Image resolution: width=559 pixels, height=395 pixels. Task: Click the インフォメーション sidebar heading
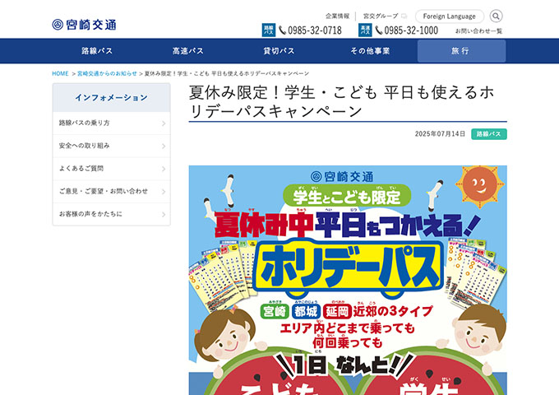[111, 98]
